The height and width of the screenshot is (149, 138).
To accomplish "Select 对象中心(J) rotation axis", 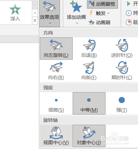I will (89, 136).
